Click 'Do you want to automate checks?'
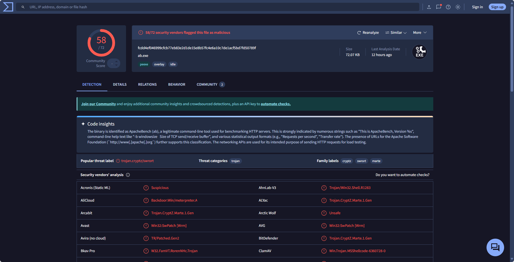Screen dimensions: 514x262 (403, 175)
